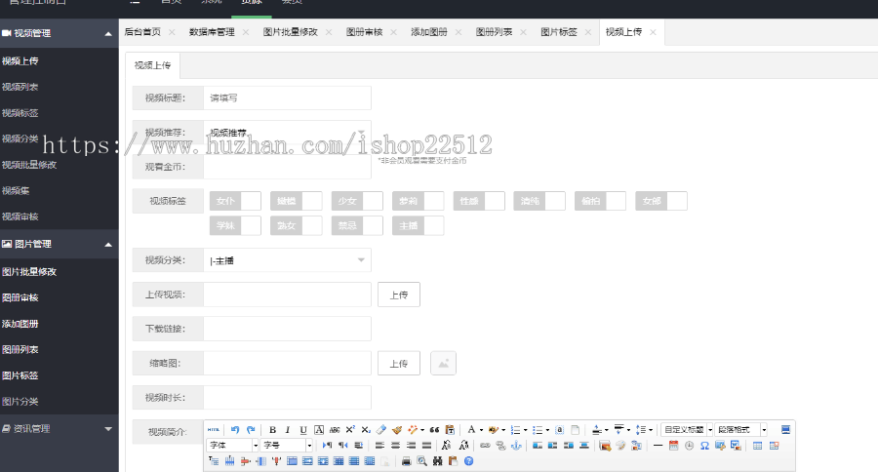Insert a blockquote with the quote icon
Image resolution: width=878 pixels, height=472 pixels.
tap(434, 430)
